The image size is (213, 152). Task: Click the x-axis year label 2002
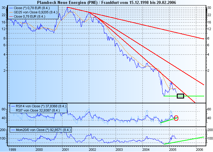[x=93, y=150]
